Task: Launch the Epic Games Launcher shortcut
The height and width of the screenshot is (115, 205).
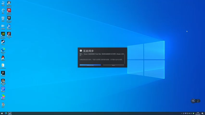Action: coord(9,19)
